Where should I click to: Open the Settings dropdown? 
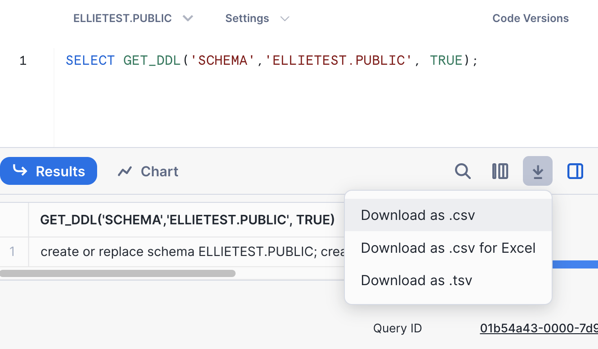pyautogui.click(x=257, y=18)
